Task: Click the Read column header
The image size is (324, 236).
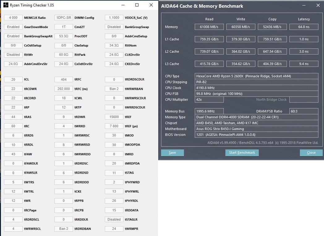Action: point(209,19)
